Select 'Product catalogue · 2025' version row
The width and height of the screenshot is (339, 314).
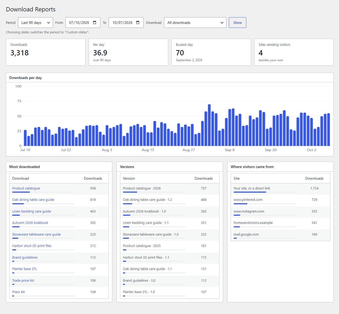click(x=170, y=247)
